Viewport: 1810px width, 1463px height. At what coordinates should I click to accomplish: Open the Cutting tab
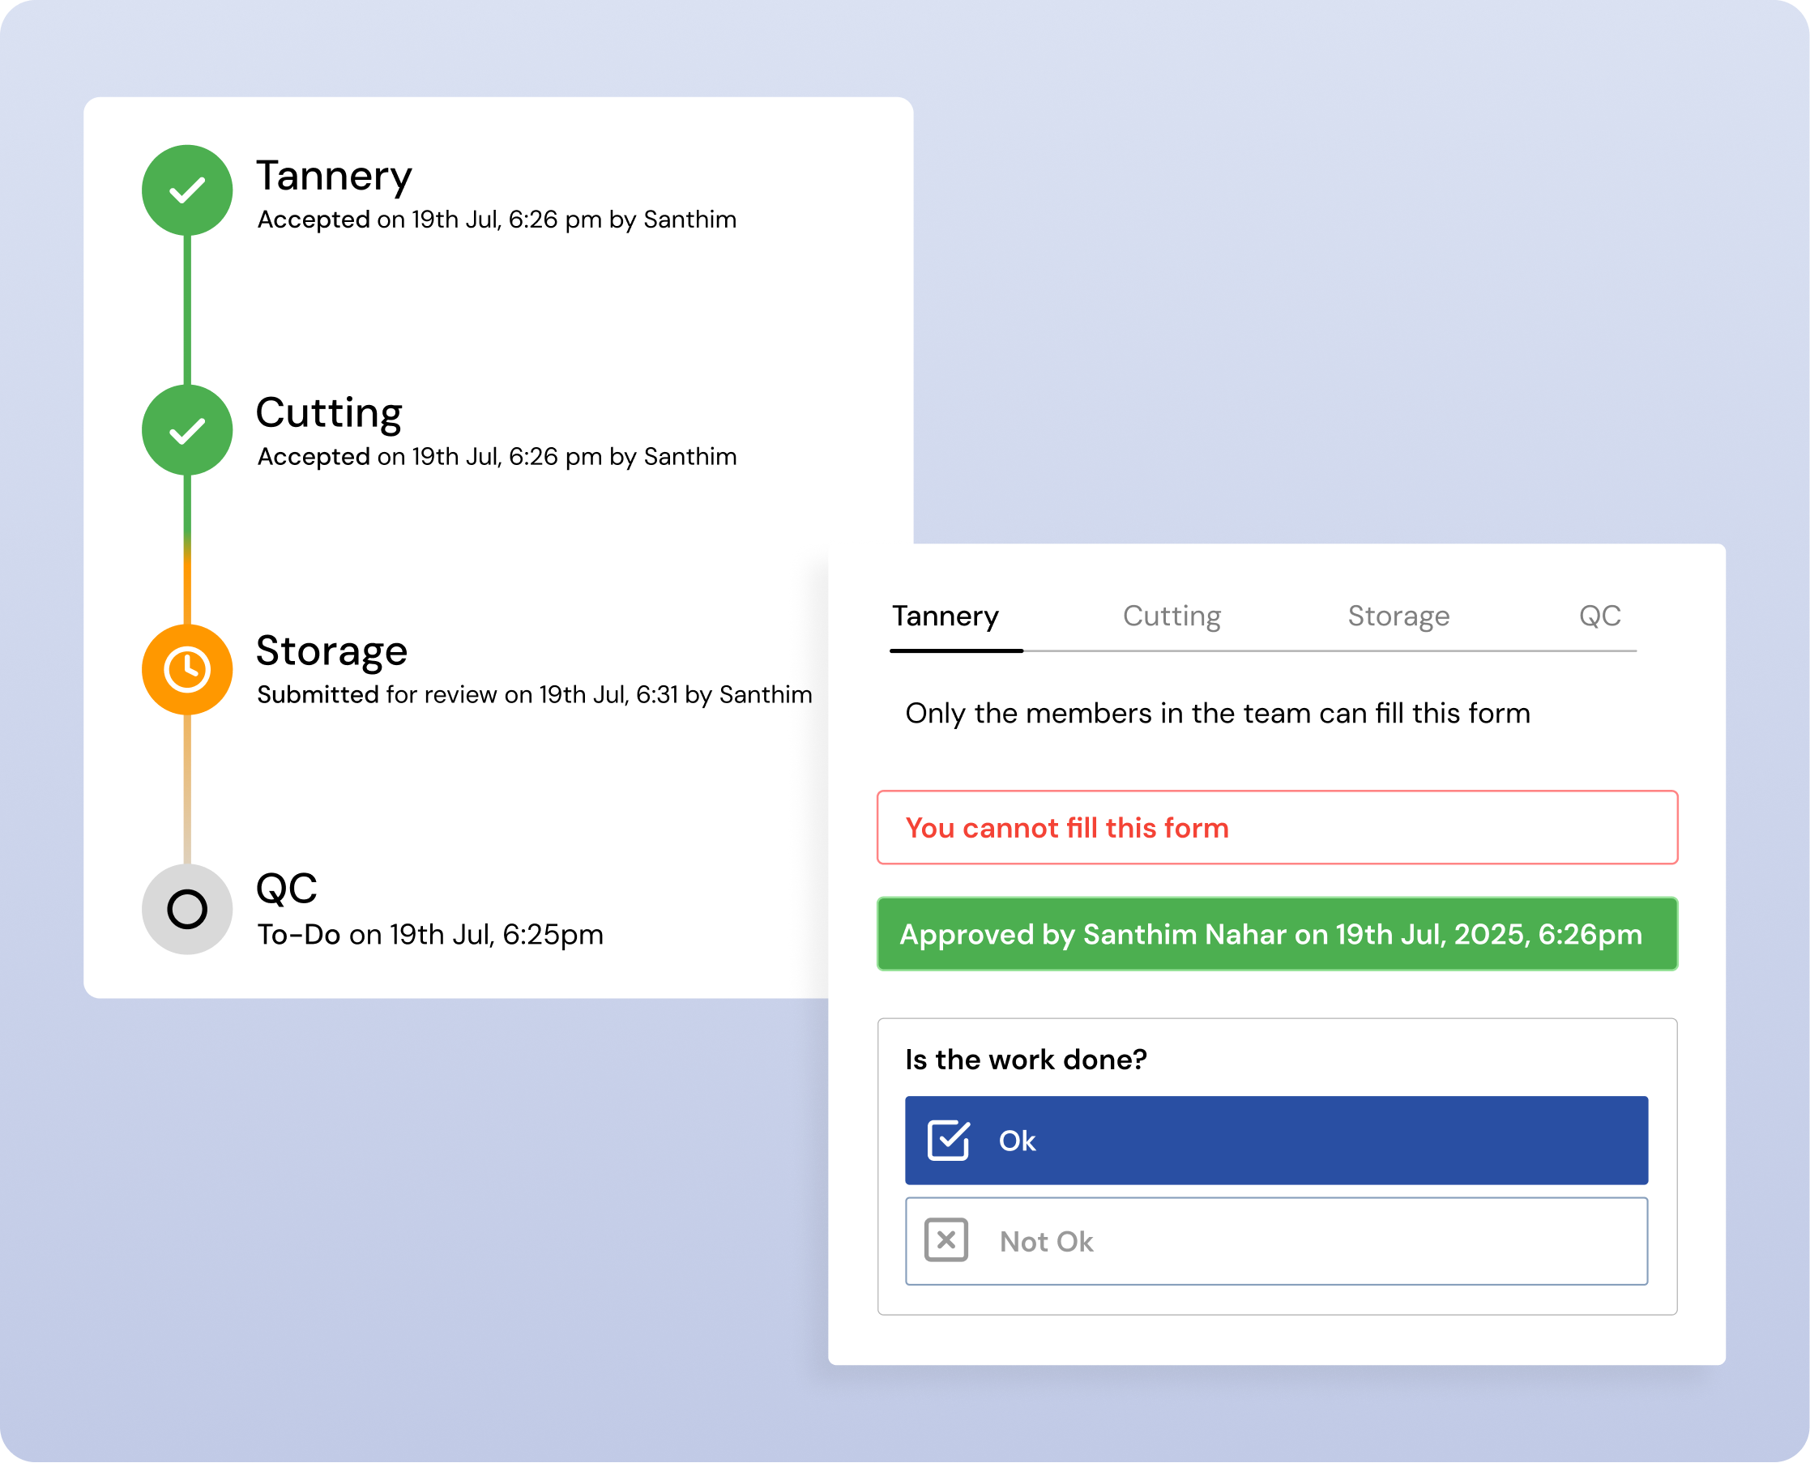[1172, 616]
